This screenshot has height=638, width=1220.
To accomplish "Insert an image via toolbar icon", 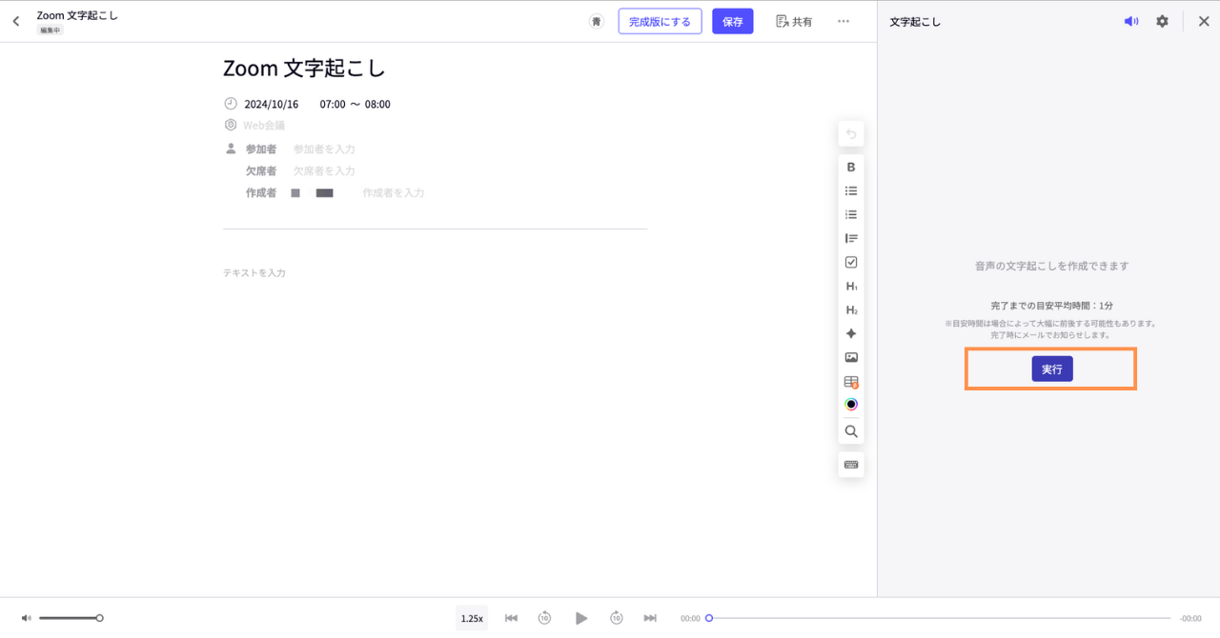I will tap(851, 357).
